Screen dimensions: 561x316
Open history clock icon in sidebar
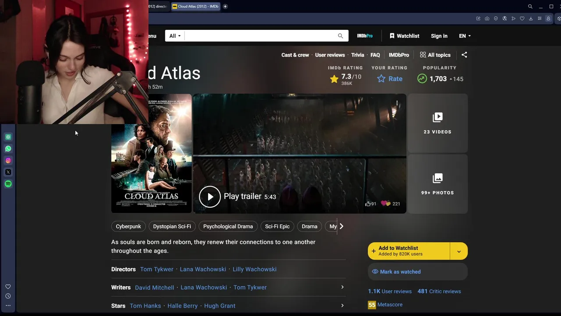coord(8,296)
